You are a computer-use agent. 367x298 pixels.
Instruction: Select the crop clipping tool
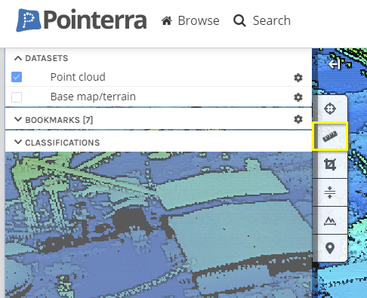pyautogui.click(x=330, y=164)
